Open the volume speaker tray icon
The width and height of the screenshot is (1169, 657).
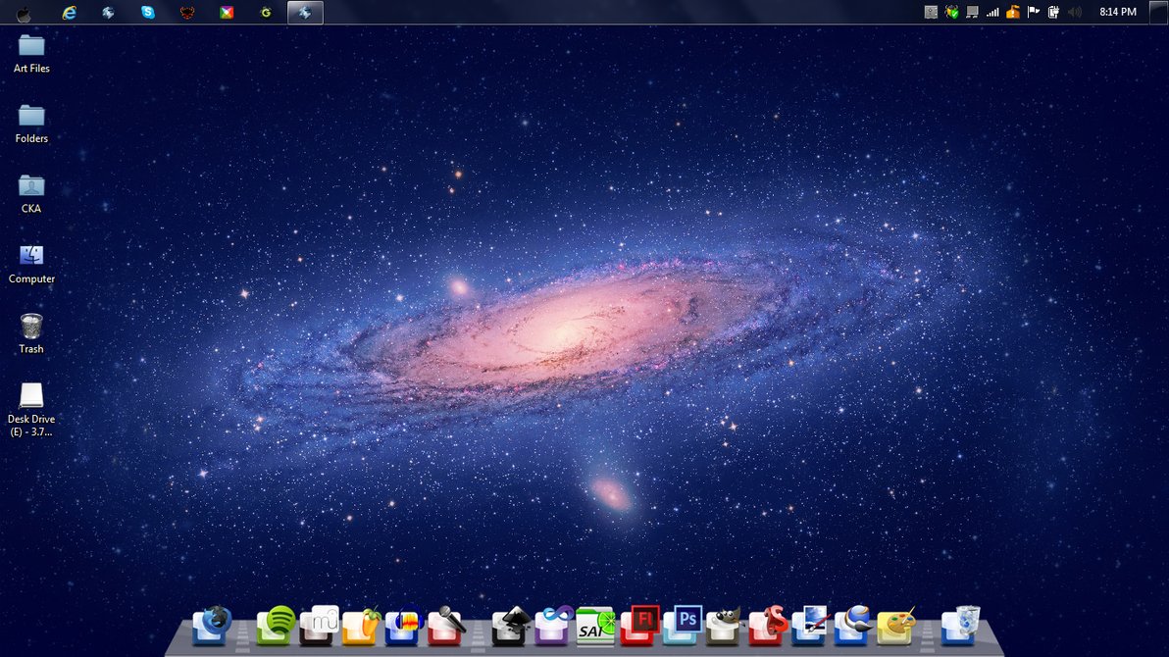1074,12
